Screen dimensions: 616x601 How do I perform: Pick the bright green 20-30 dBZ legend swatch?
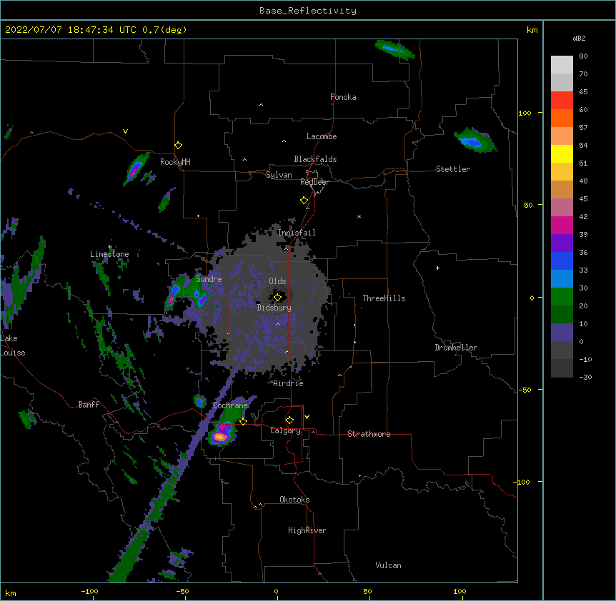[x=562, y=297]
